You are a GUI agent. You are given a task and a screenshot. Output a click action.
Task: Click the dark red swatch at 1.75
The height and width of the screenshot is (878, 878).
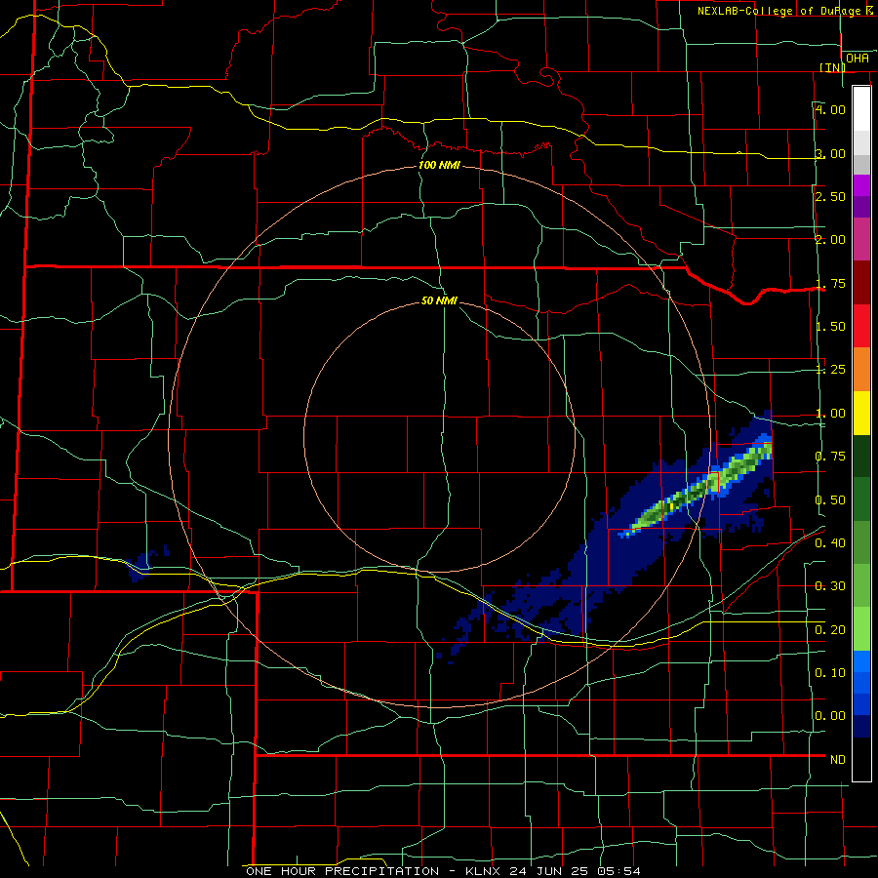861,282
